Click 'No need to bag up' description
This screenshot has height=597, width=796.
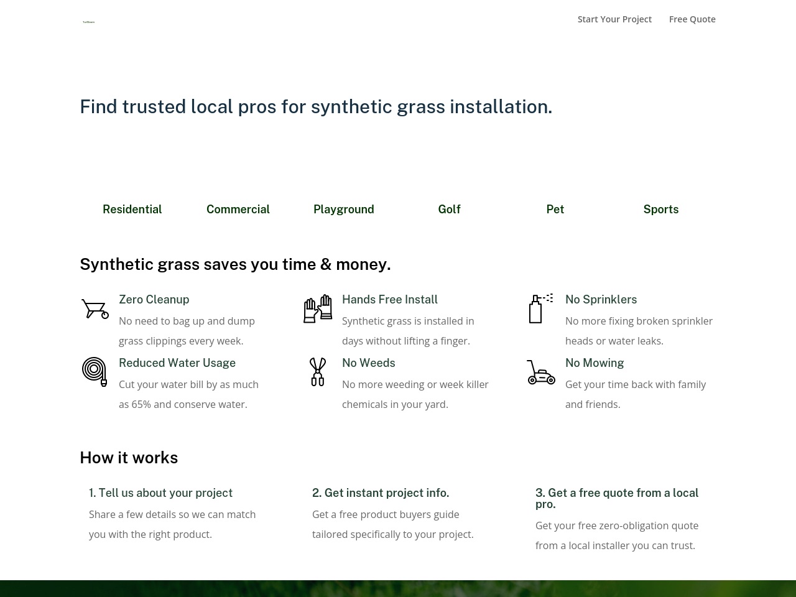(187, 331)
